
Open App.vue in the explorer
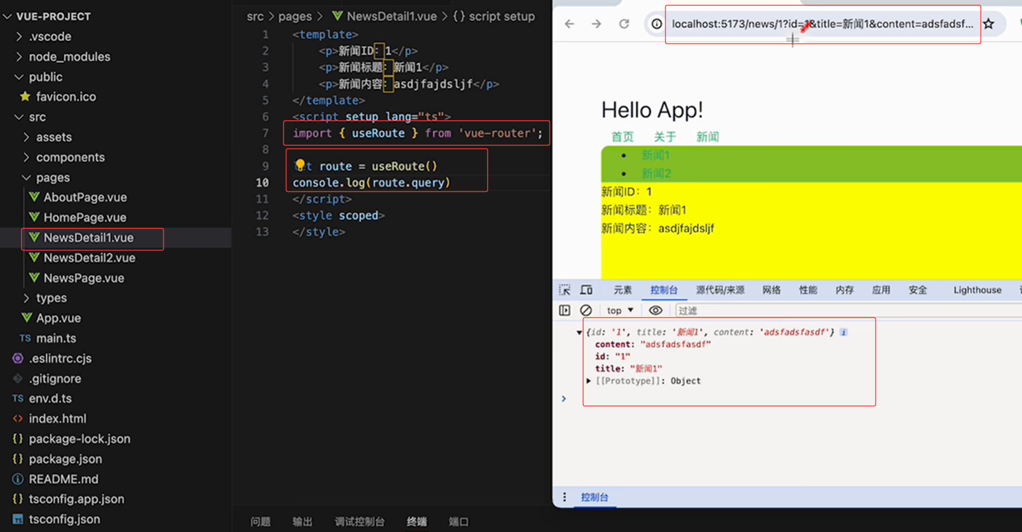58,318
